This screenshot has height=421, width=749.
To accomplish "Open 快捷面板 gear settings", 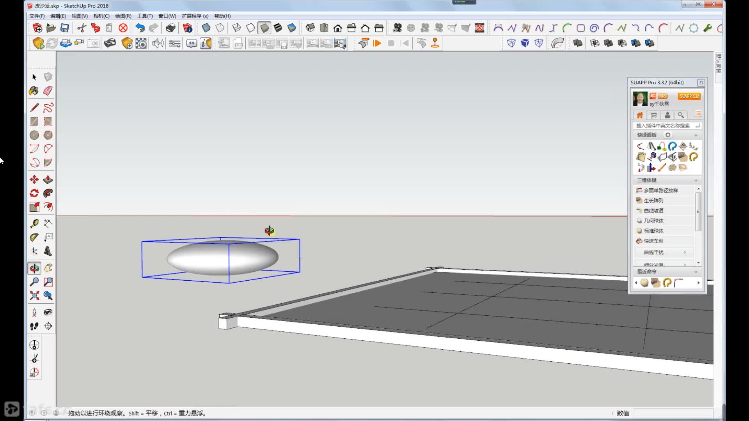I will [x=668, y=135].
